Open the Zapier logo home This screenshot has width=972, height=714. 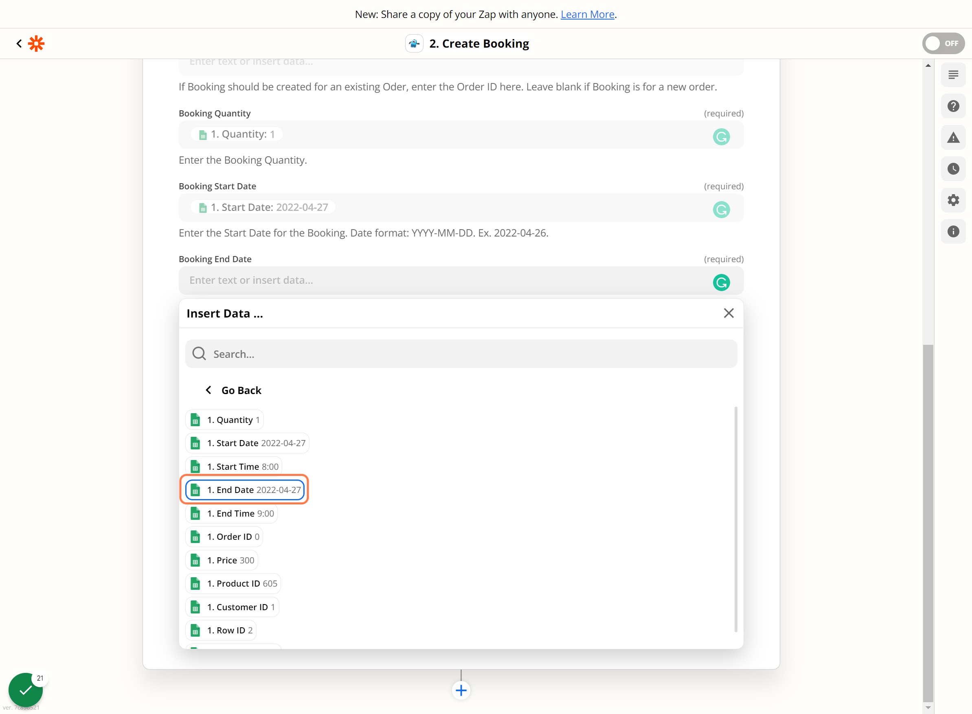(x=36, y=43)
